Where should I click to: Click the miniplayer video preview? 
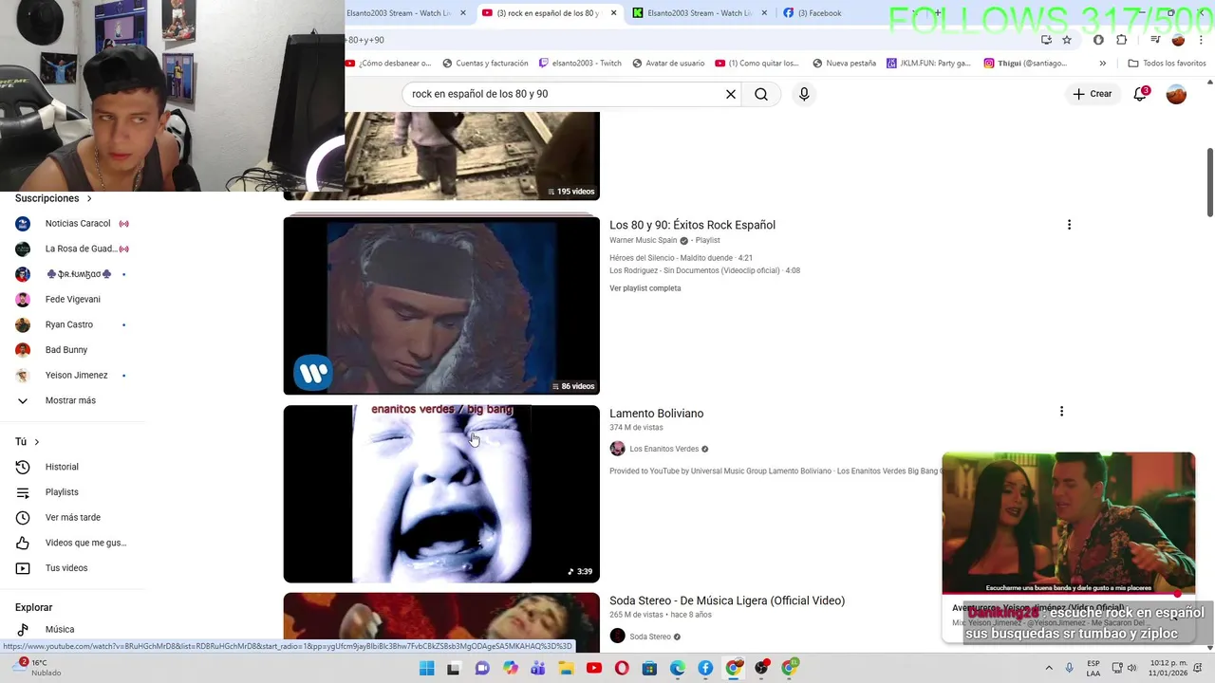[1069, 524]
